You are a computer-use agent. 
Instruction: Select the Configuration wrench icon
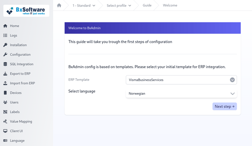5,55
